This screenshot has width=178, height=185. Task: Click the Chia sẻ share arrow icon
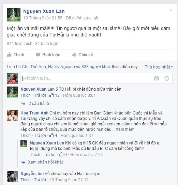(x=74, y=55)
